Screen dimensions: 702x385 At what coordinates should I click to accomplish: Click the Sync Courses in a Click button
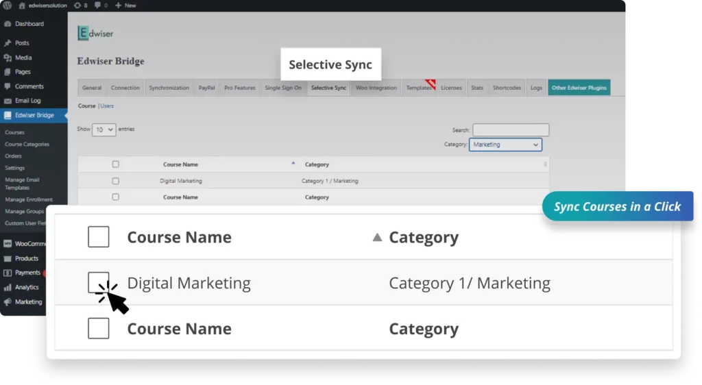[618, 206]
